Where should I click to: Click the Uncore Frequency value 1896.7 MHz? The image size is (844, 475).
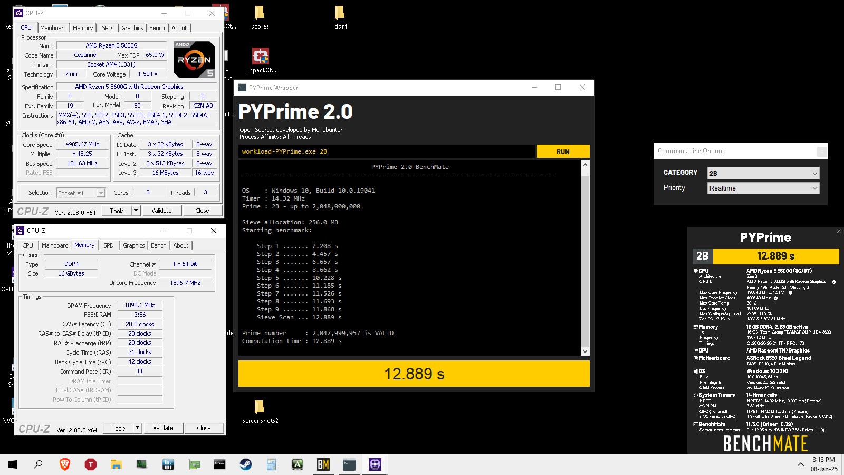click(185, 283)
